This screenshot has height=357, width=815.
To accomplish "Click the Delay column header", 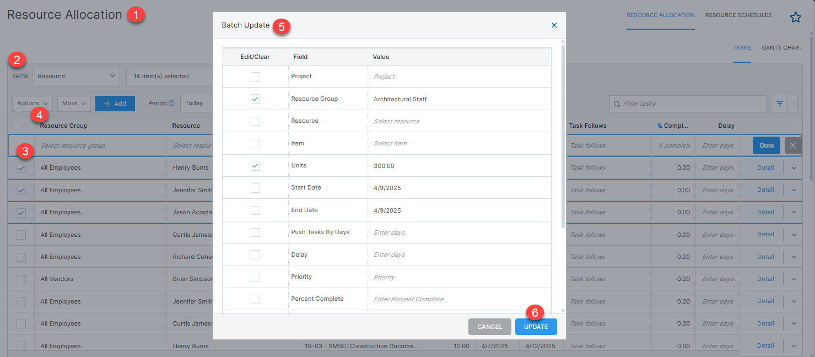I will click(726, 126).
